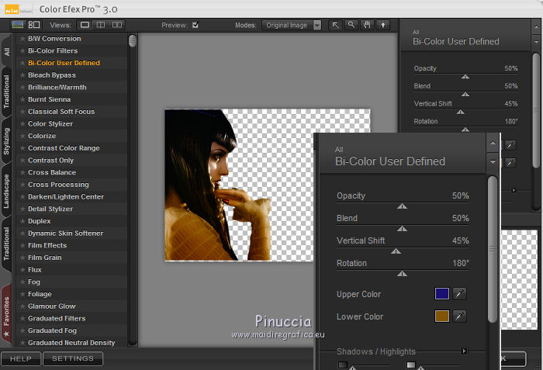Select the split preview view button
Viewport: 543px width, 370px height.
click(x=101, y=25)
